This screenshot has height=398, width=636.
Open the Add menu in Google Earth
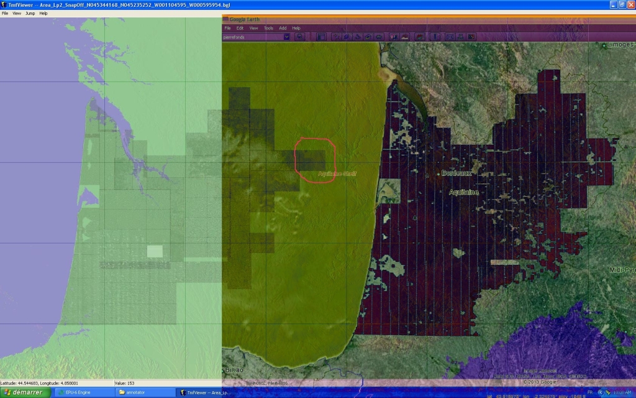click(x=283, y=28)
